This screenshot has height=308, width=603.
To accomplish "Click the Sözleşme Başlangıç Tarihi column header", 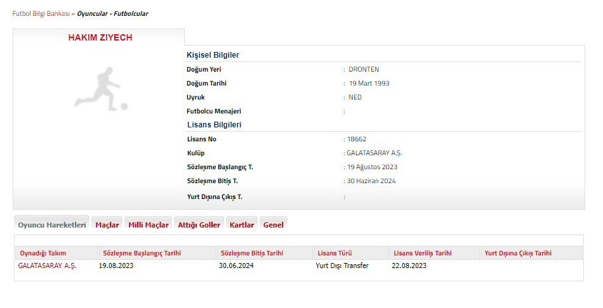I will [142, 253].
